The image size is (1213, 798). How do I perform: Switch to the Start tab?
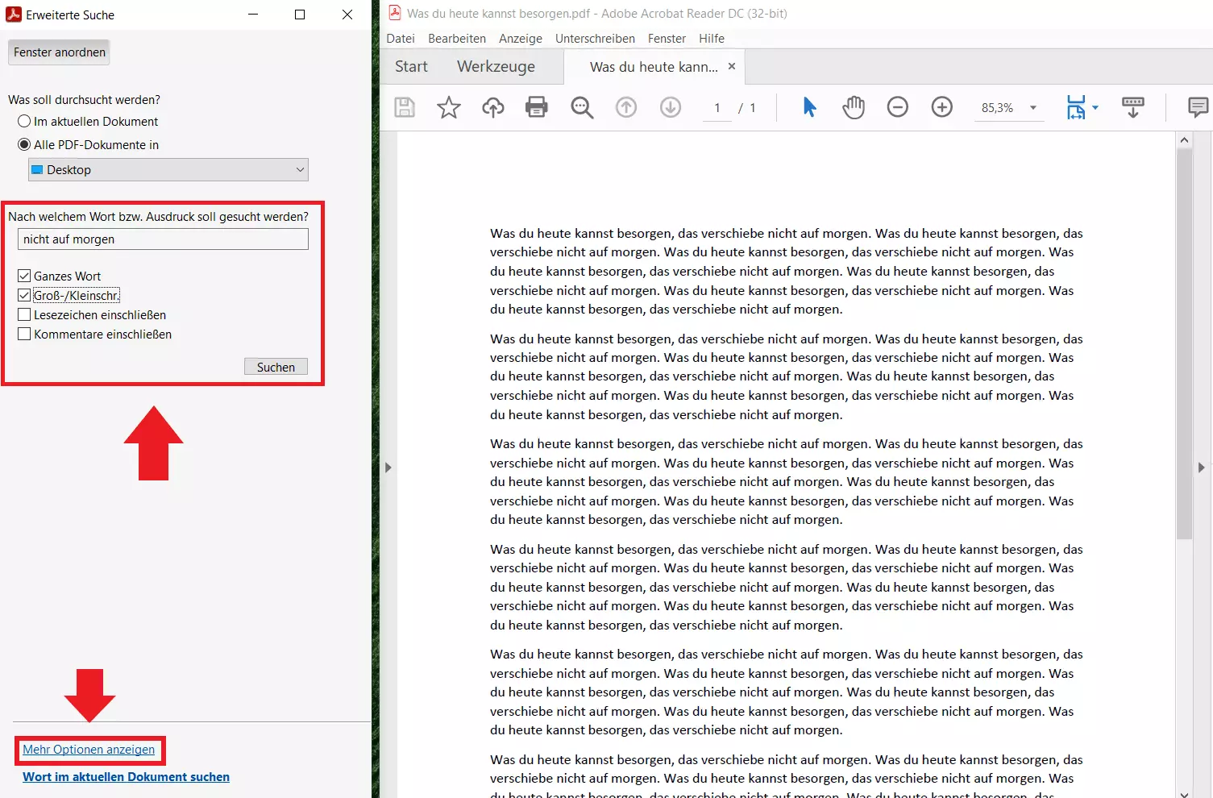(411, 67)
